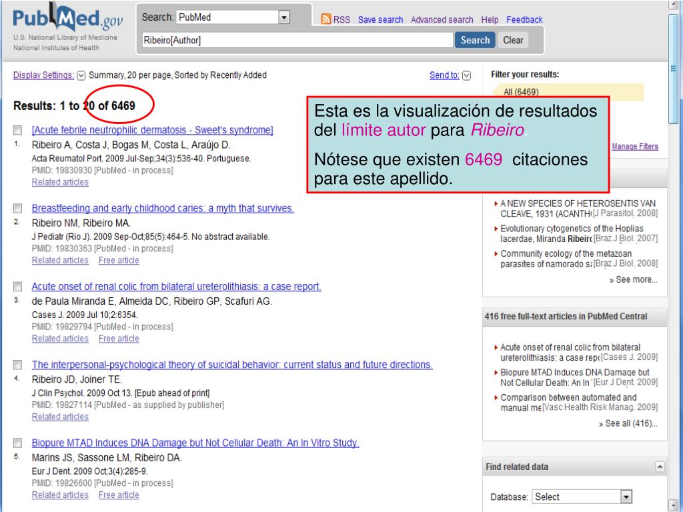The height and width of the screenshot is (512, 683).
Task: Click the citation 'Cases J. 2009 Jul 10;2:6354.'
Action: coord(85,315)
